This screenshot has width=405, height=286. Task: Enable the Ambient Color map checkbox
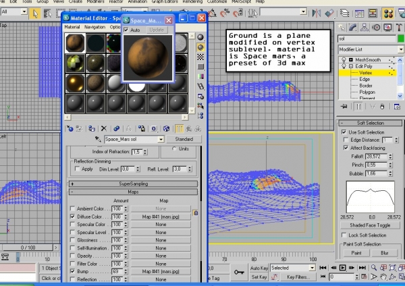click(73, 208)
